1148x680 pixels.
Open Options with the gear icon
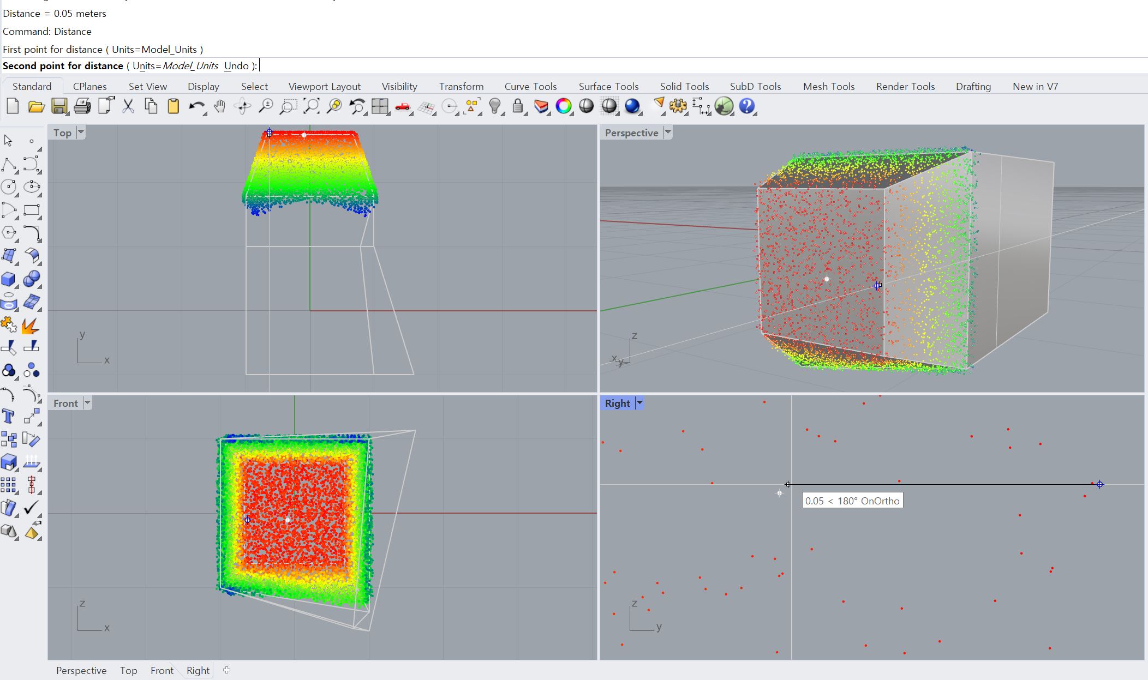678,106
